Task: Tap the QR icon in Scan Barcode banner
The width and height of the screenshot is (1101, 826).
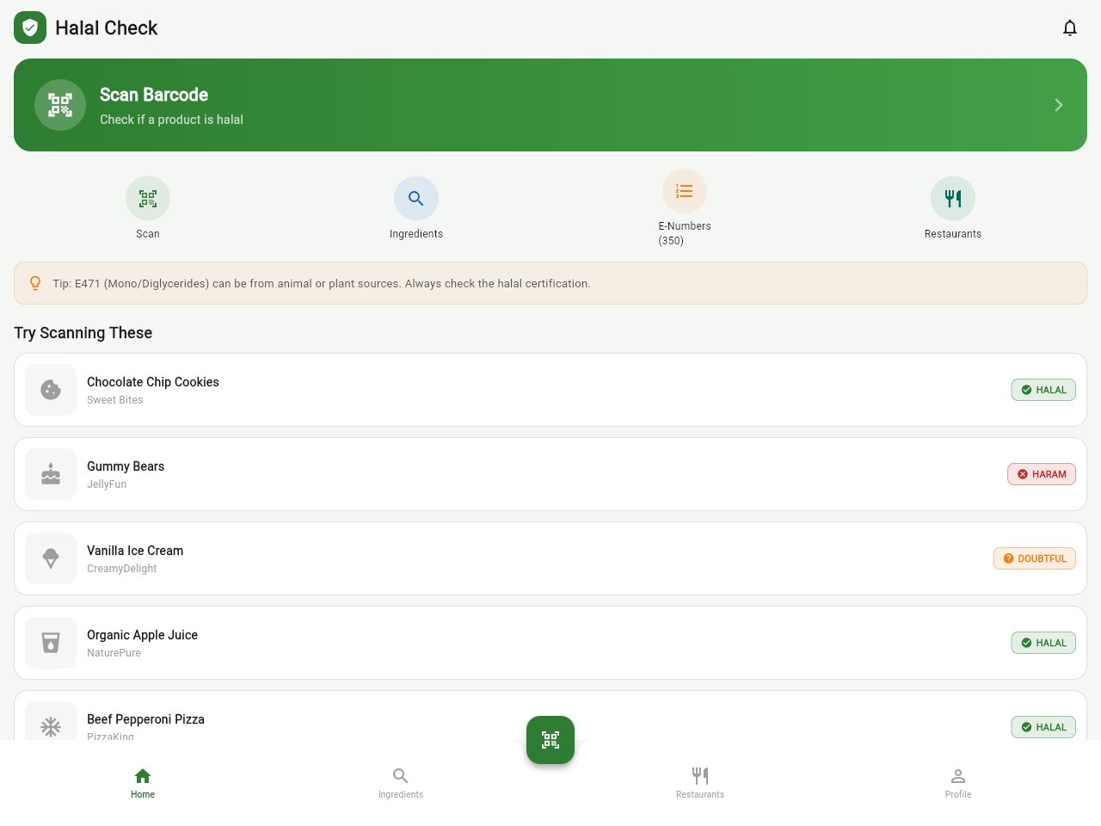Action: [60, 105]
